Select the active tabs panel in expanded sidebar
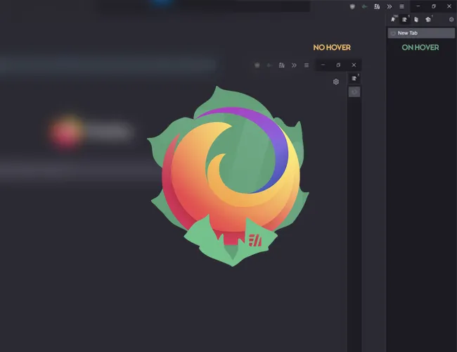The width and height of the screenshot is (457, 352). pos(404,20)
